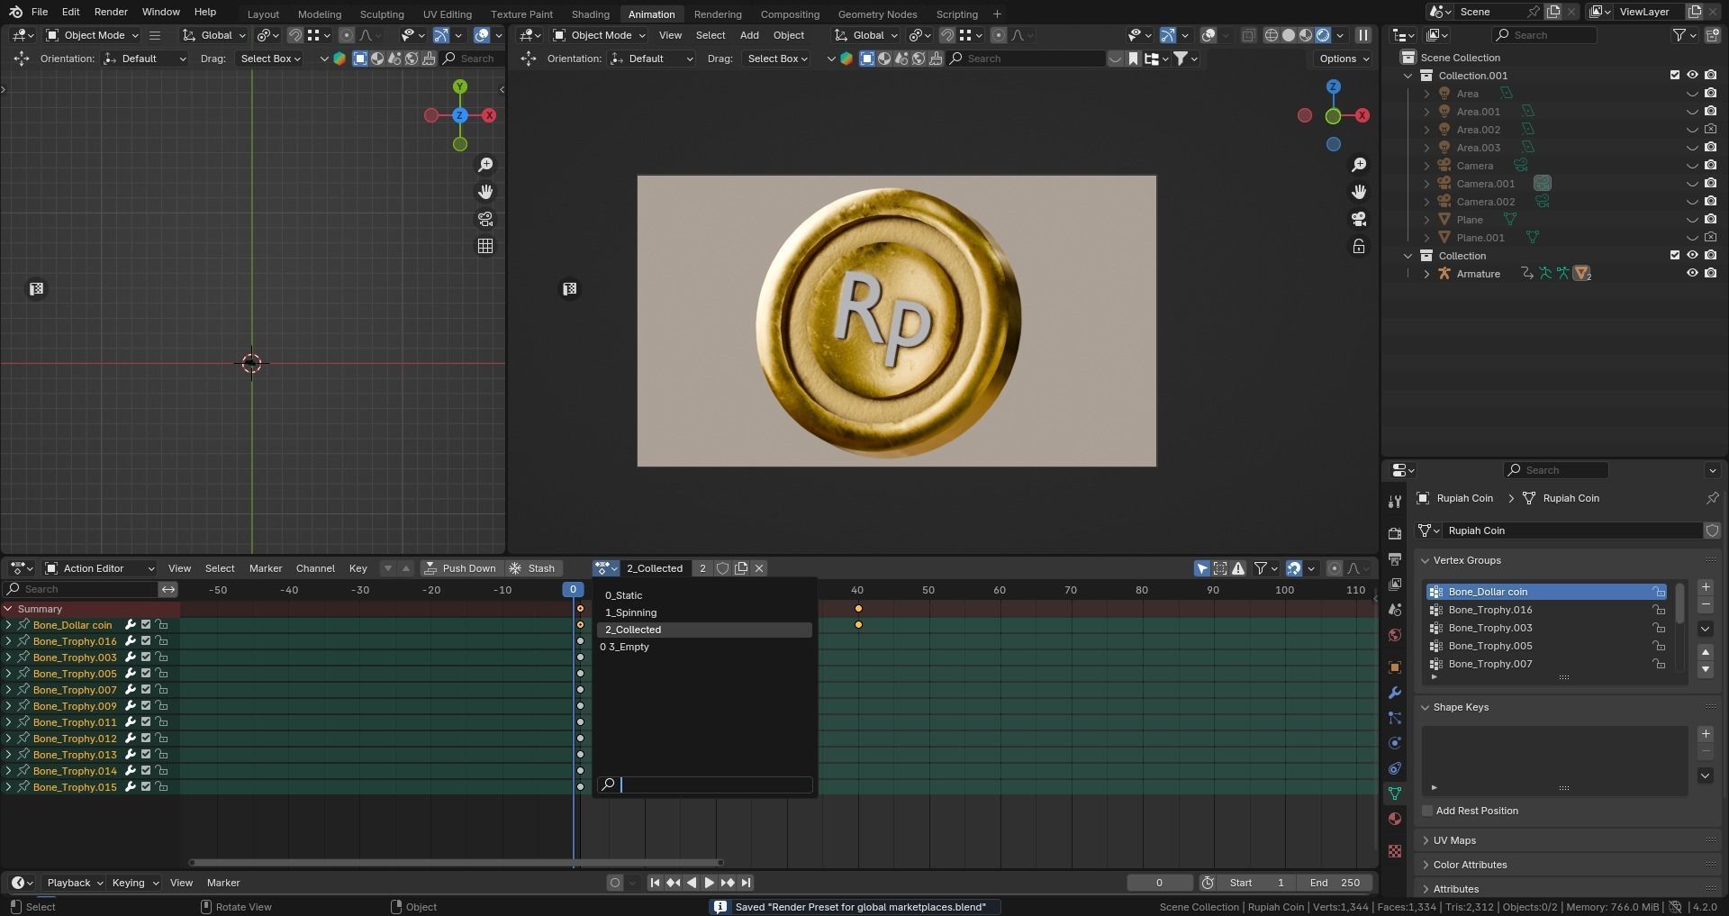1729x916 pixels.
Task: Click the Blender logo menu icon
Action: [15, 12]
